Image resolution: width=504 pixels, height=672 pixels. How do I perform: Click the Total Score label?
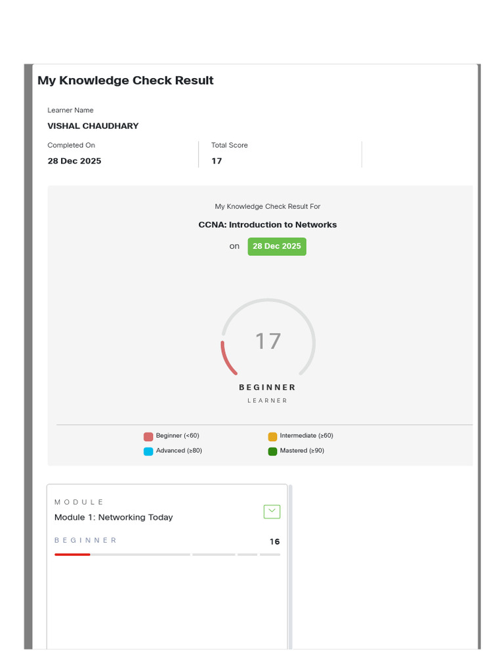[x=229, y=145]
